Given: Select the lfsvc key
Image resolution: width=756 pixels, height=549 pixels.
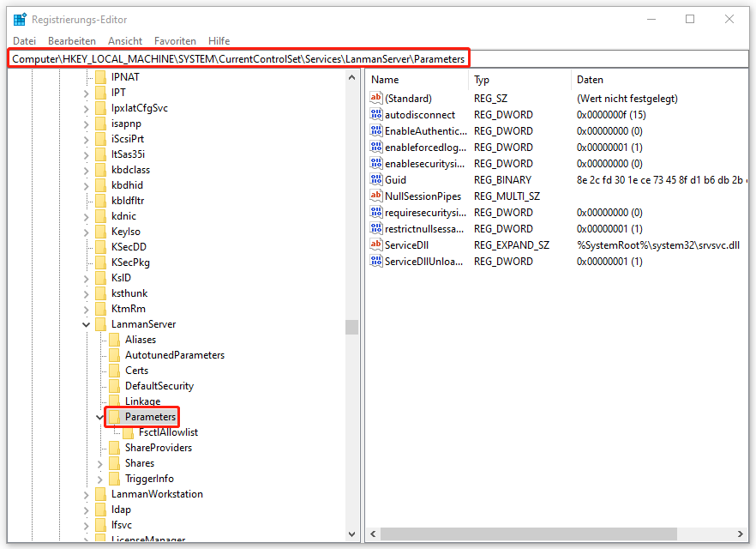Looking at the screenshot, I should point(122,525).
